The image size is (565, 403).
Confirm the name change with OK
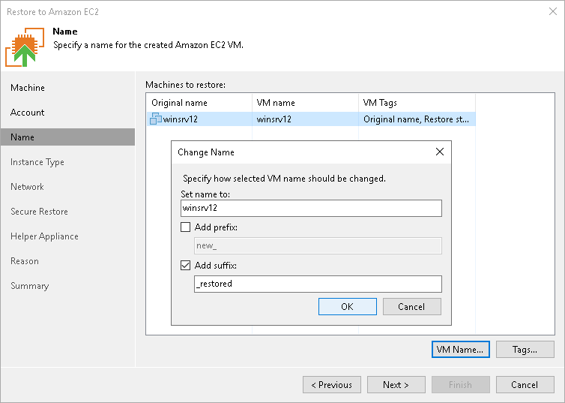coord(348,307)
